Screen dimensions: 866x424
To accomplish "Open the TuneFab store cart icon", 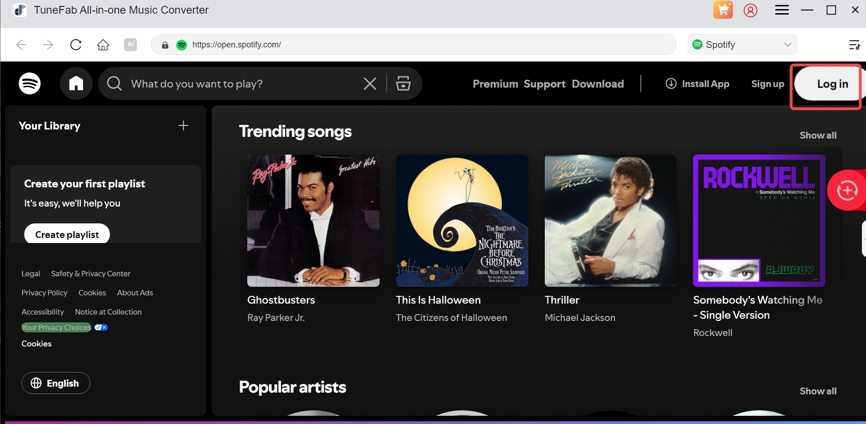I will 723,10.
